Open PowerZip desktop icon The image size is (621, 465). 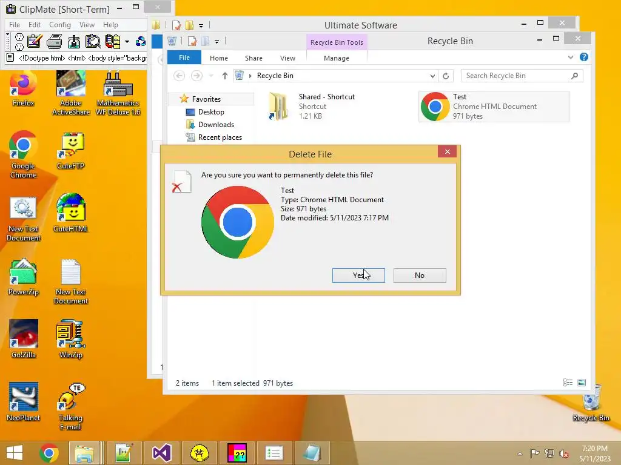pos(23,277)
